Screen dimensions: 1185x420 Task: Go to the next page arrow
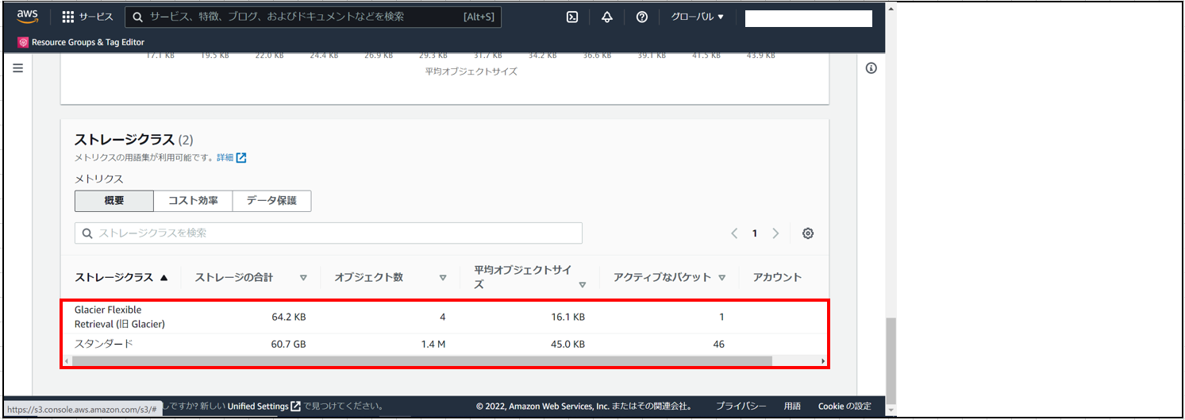tap(775, 233)
